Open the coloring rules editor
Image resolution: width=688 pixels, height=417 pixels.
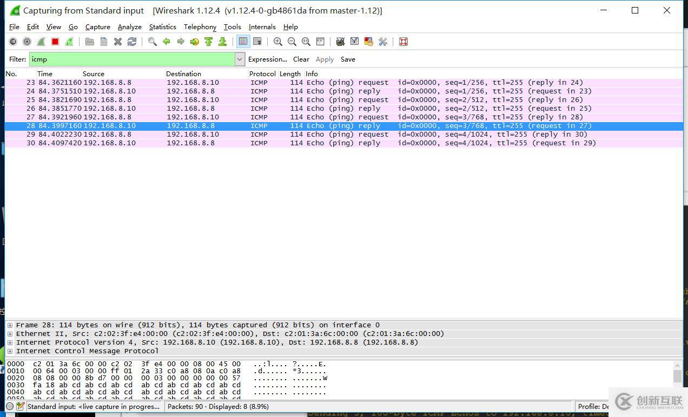369,42
